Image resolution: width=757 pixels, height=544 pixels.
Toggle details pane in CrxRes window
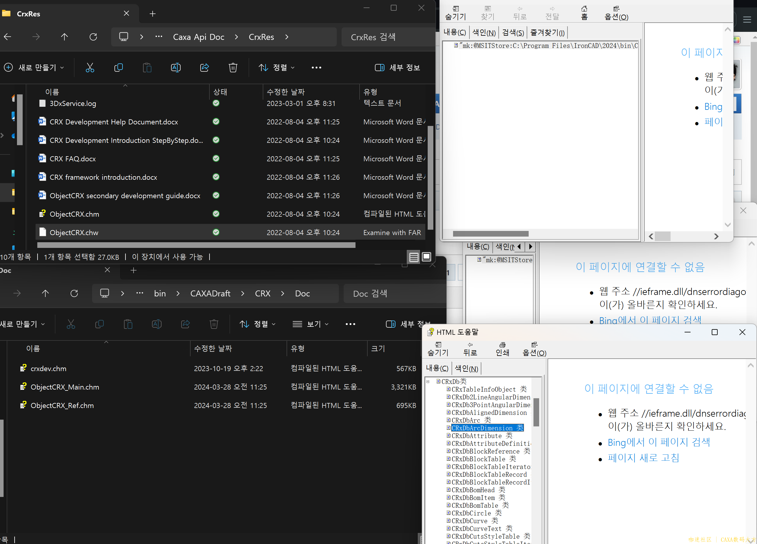coord(397,68)
